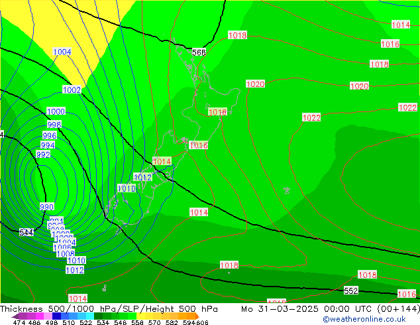Click the legend value 534
The image size is (420, 325).
[103, 322]
